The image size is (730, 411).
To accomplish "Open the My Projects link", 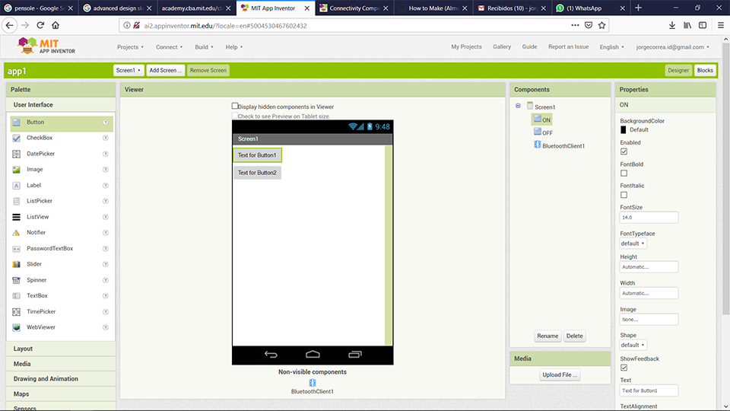I will pos(466,46).
